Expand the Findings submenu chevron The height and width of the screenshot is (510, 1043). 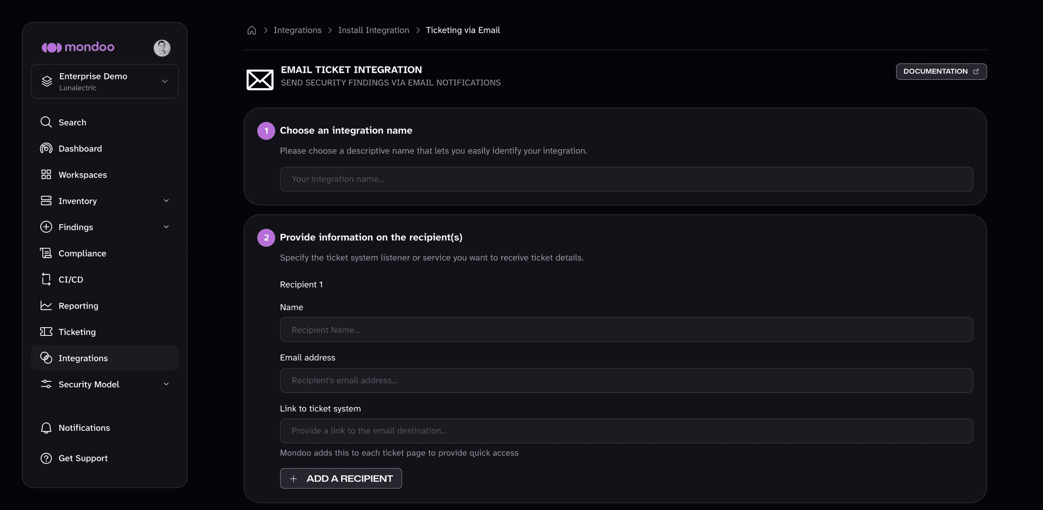pos(166,227)
